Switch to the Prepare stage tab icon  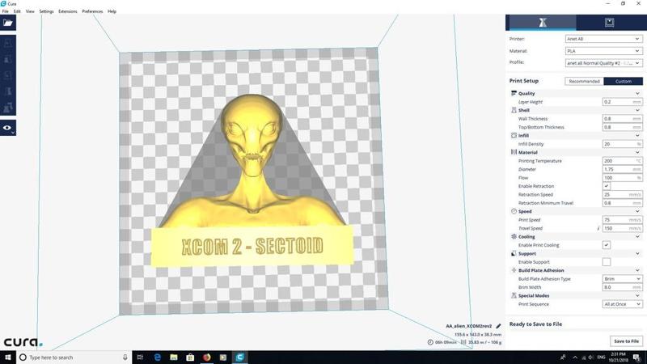point(542,23)
